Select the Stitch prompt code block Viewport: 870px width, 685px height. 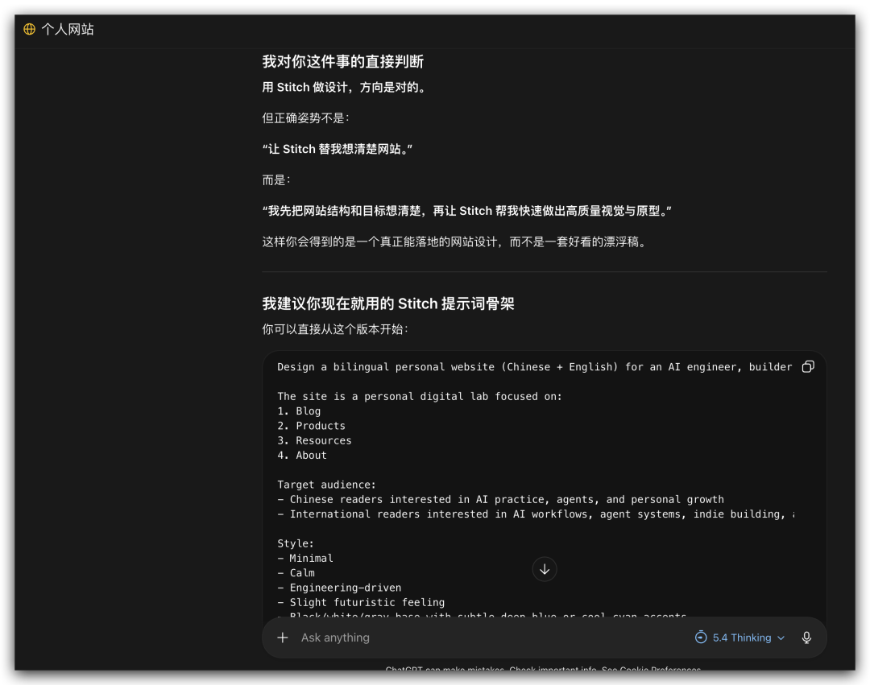(545, 483)
